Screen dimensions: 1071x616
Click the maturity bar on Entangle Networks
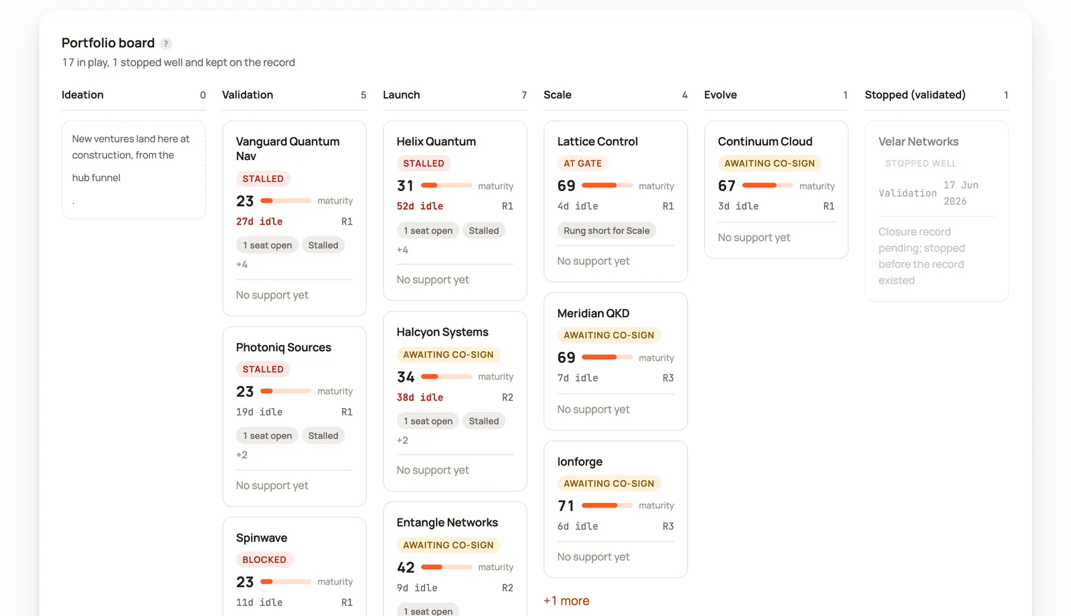pyautogui.click(x=446, y=567)
